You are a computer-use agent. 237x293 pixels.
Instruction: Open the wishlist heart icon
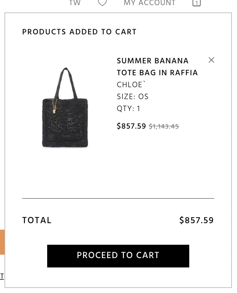tap(102, 3)
